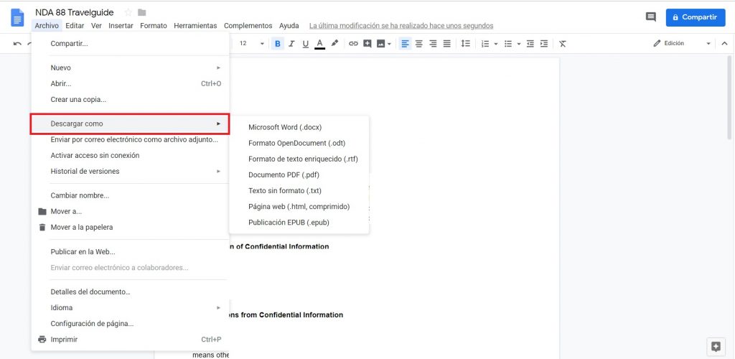Viewport: 735px width, 359px height.
Task: Open the comments history icon
Action: click(650, 17)
